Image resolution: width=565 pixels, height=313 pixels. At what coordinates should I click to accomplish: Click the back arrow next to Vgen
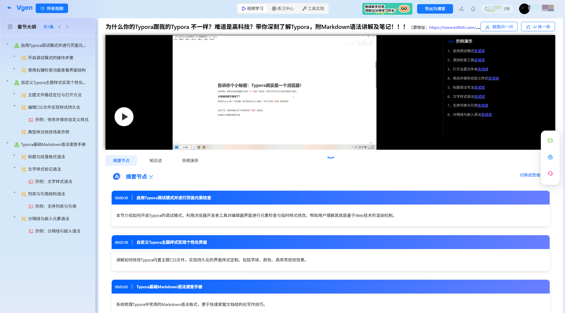click(x=9, y=8)
